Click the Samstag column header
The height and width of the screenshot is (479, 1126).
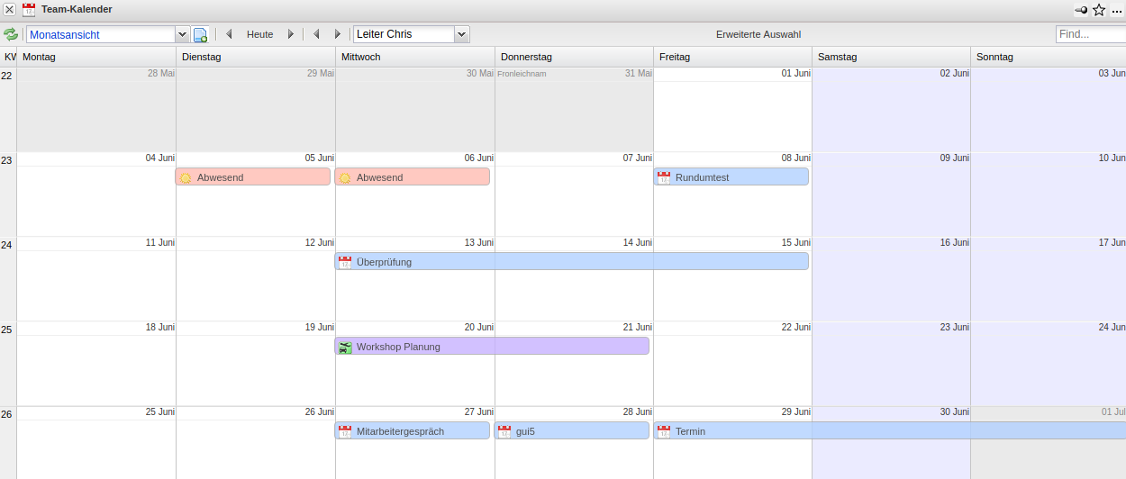tap(891, 57)
